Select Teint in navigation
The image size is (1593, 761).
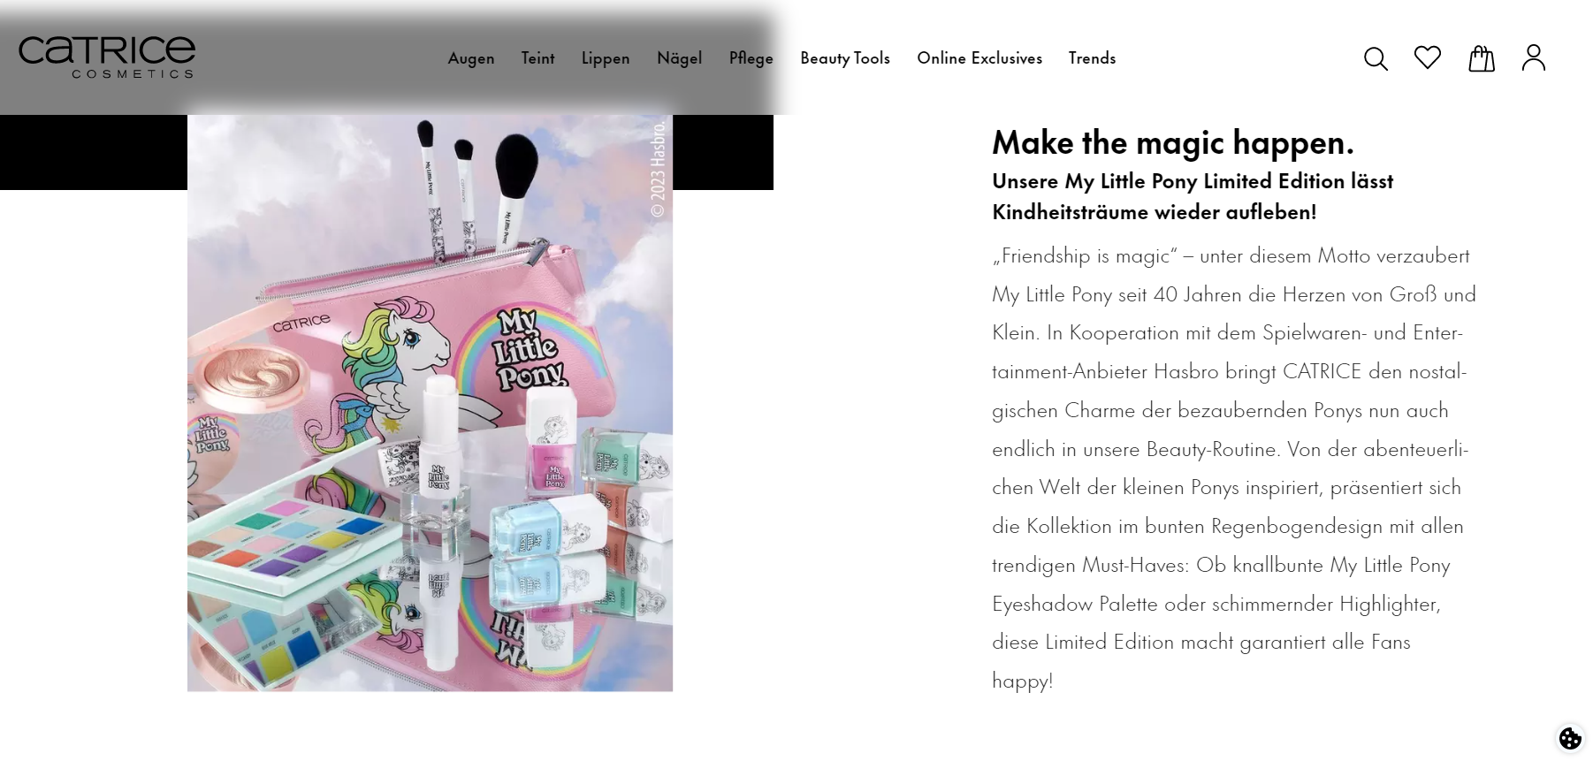pyautogui.click(x=537, y=58)
